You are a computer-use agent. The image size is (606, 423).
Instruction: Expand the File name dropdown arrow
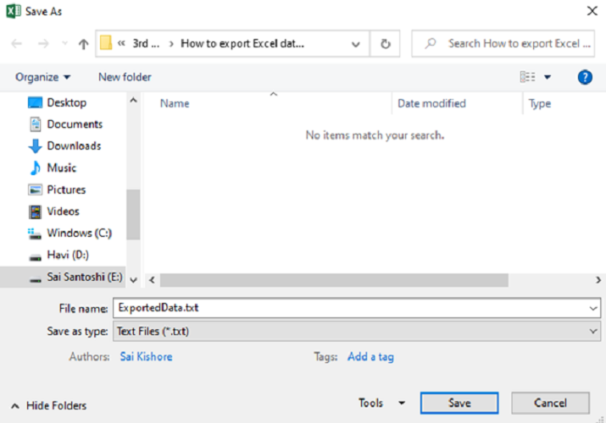[x=593, y=308]
